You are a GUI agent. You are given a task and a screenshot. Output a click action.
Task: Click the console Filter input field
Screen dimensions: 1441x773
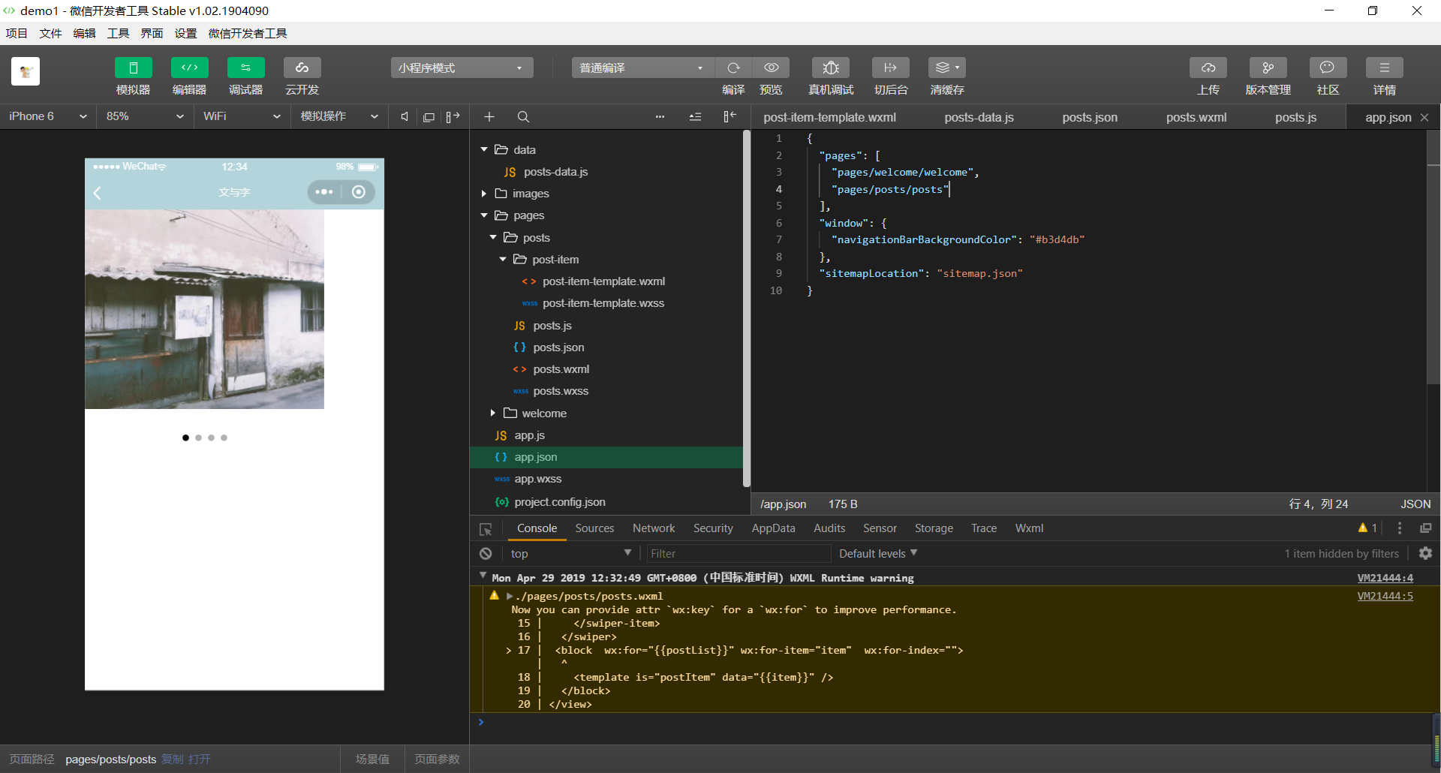[x=738, y=554]
